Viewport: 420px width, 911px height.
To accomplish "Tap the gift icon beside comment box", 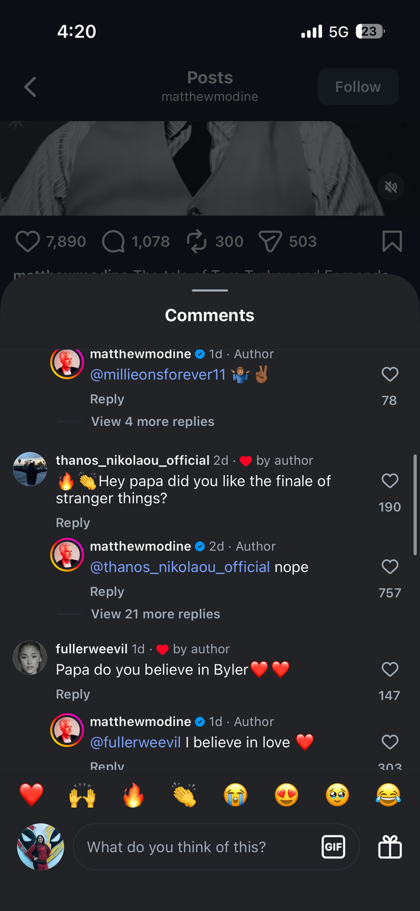I will [x=390, y=847].
